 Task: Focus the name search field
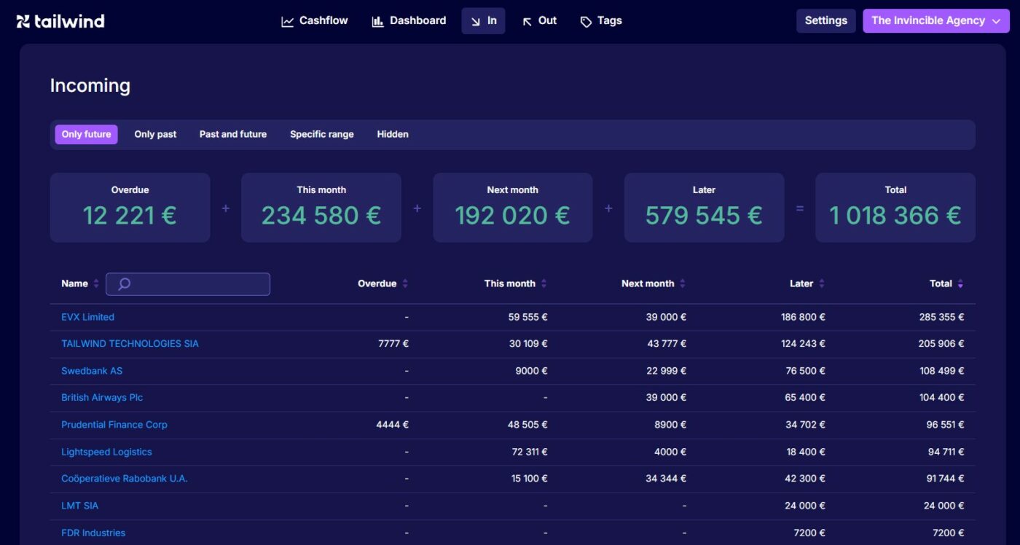click(x=188, y=284)
